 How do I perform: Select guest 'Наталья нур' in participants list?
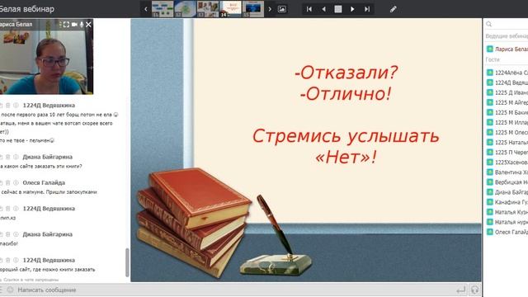pos(507,222)
